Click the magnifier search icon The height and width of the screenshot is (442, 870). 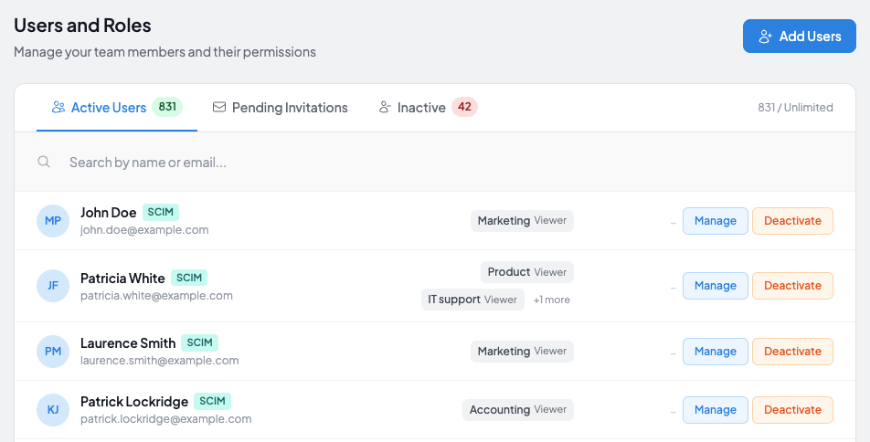pos(44,162)
